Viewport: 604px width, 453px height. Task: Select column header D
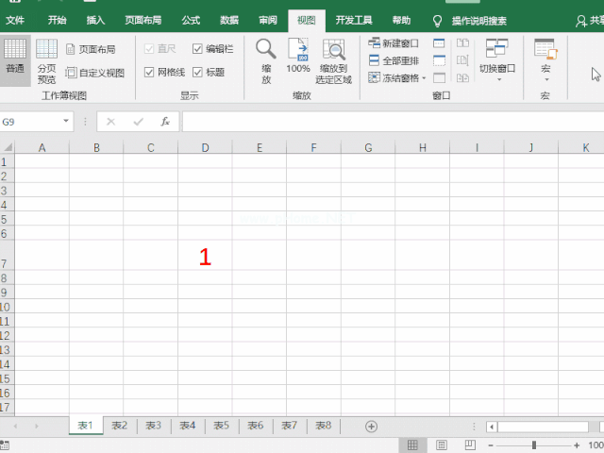[x=205, y=147]
